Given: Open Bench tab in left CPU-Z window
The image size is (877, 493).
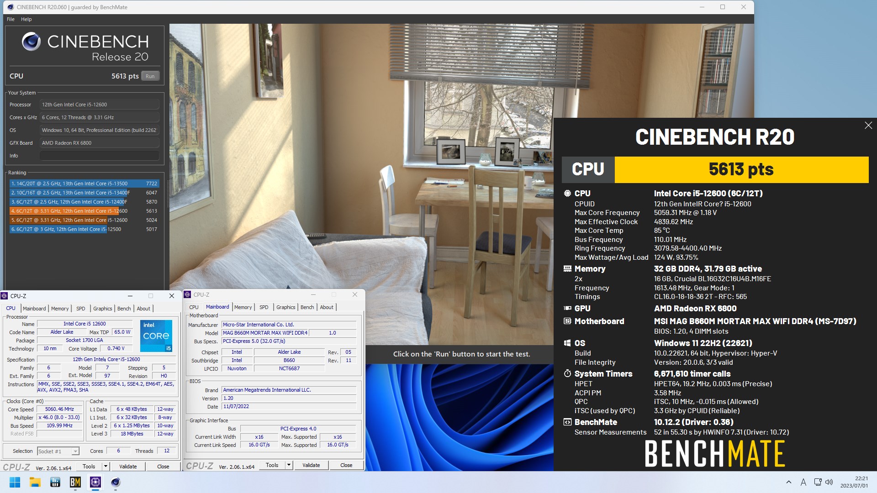Looking at the screenshot, I should click(124, 309).
